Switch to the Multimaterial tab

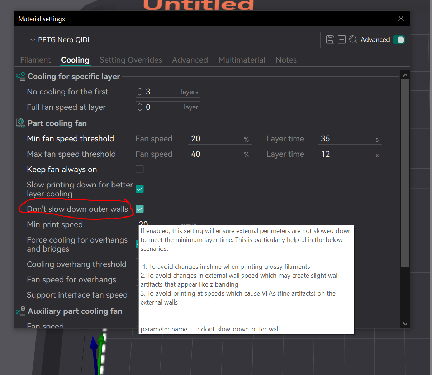(242, 60)
